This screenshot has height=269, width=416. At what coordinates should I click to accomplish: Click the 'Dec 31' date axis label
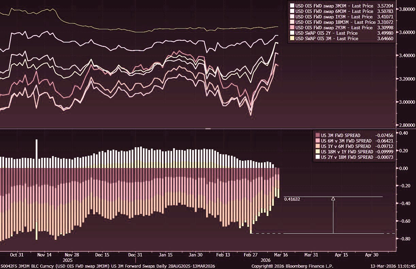click(x=135, y=254)
